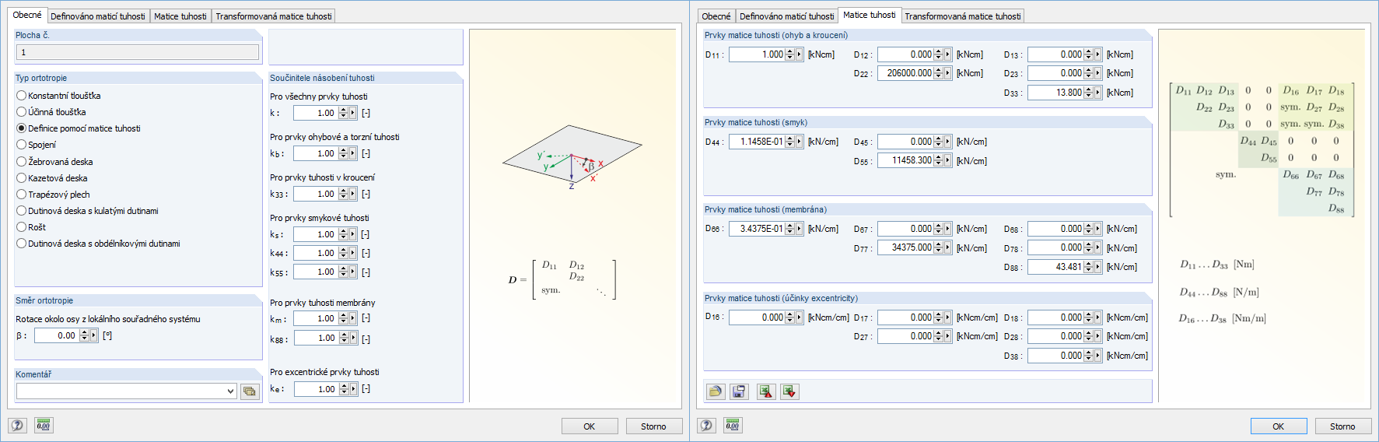Open Transformovaná matice tuhosti tab, left dialog
The image size is (1379, 442).
tap(274, 16)
